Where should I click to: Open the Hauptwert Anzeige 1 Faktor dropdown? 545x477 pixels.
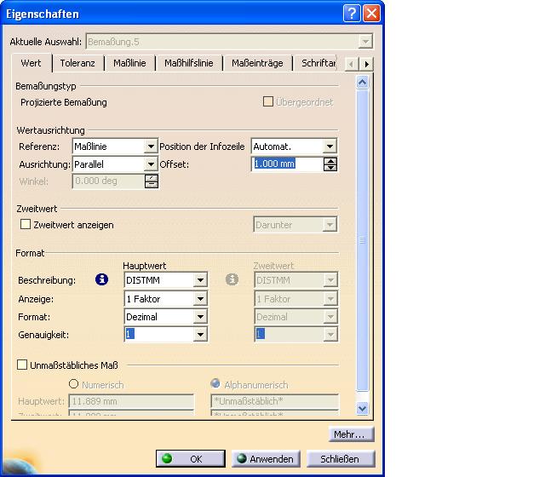coord(200,299)
